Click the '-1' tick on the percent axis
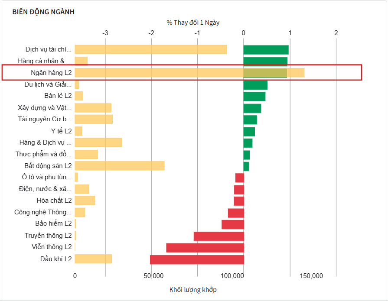Image resolution: width=388 pixels, height=301 pixels. coord(197,33)
